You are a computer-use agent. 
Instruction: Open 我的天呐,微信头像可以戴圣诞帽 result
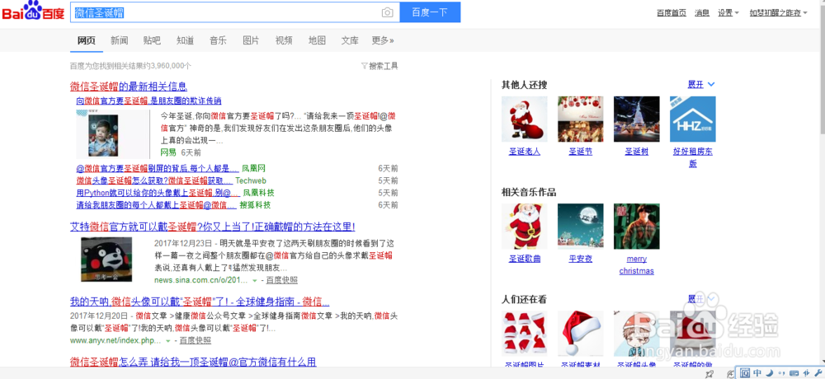(200, 302)
